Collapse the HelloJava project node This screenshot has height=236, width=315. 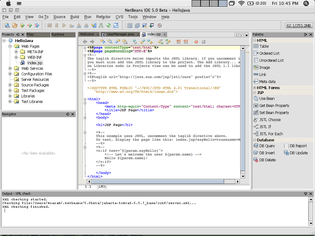(x=4, y=41)
